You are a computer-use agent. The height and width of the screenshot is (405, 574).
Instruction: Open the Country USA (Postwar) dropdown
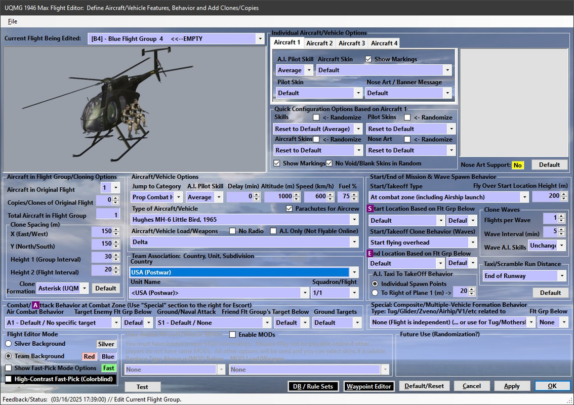[x=354, y=272]
